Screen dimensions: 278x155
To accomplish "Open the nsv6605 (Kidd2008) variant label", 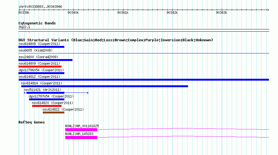I will coord(36,50).
